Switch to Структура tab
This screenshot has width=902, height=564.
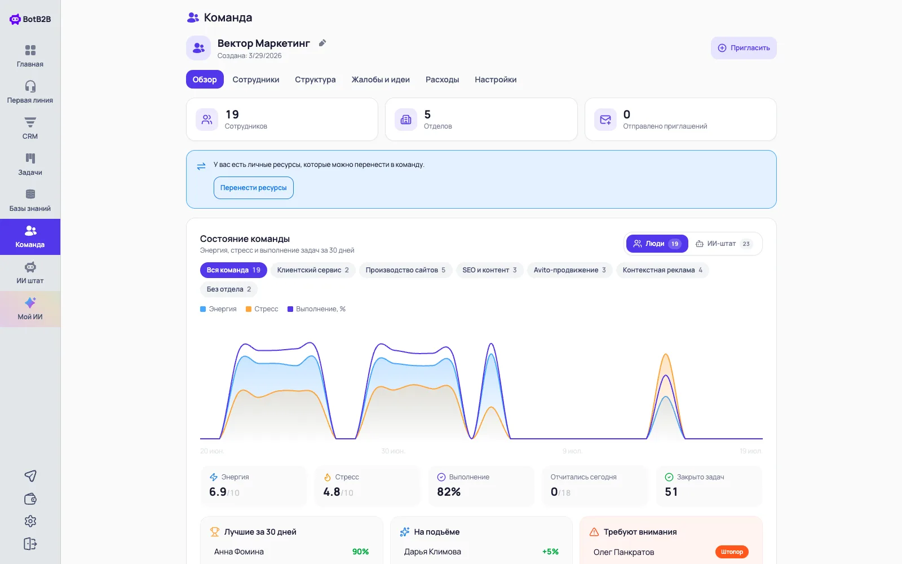(x=315, y=80)
